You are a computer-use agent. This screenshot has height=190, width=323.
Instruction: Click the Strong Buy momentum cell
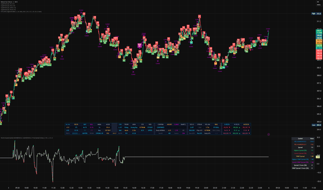click(x=134, y=127)
